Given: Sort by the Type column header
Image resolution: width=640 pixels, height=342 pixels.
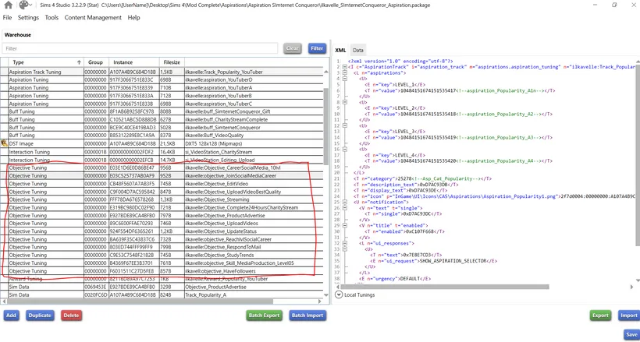Looking at the screenshot, I should coord(46,62).
